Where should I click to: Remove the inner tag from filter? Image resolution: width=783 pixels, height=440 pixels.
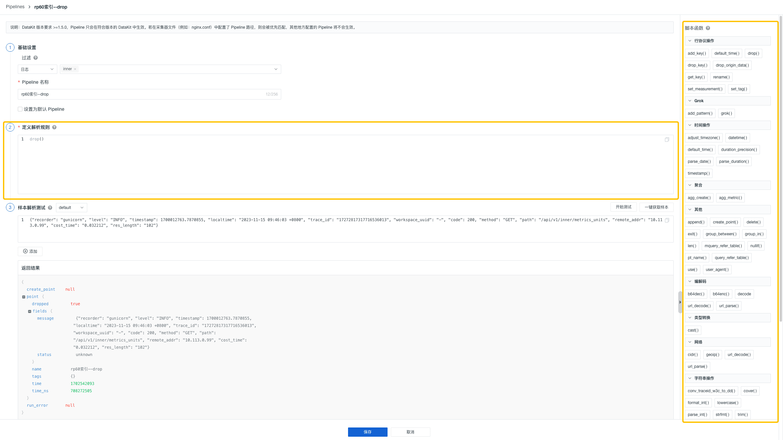[x=75, y=69]
